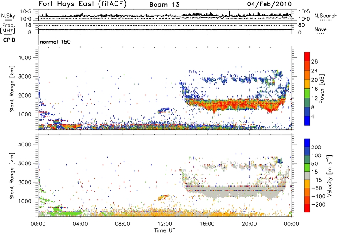Click the '12:00' time axis tick label
Image resolution: width=337 pixels, height=233 pixels.
click(x=165, y=224)
